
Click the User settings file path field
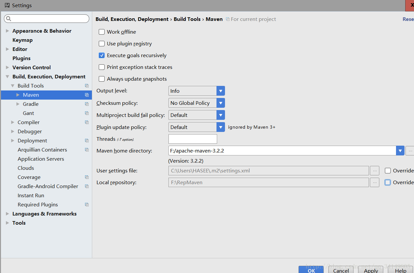point(268,170)
